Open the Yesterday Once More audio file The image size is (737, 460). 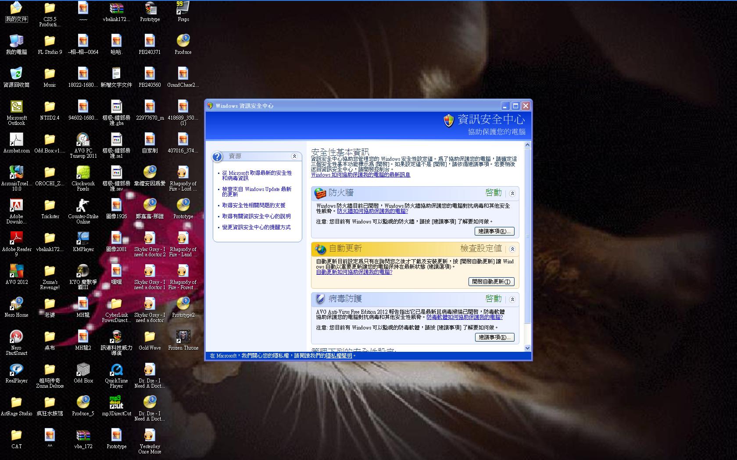[x=150, y=441]
